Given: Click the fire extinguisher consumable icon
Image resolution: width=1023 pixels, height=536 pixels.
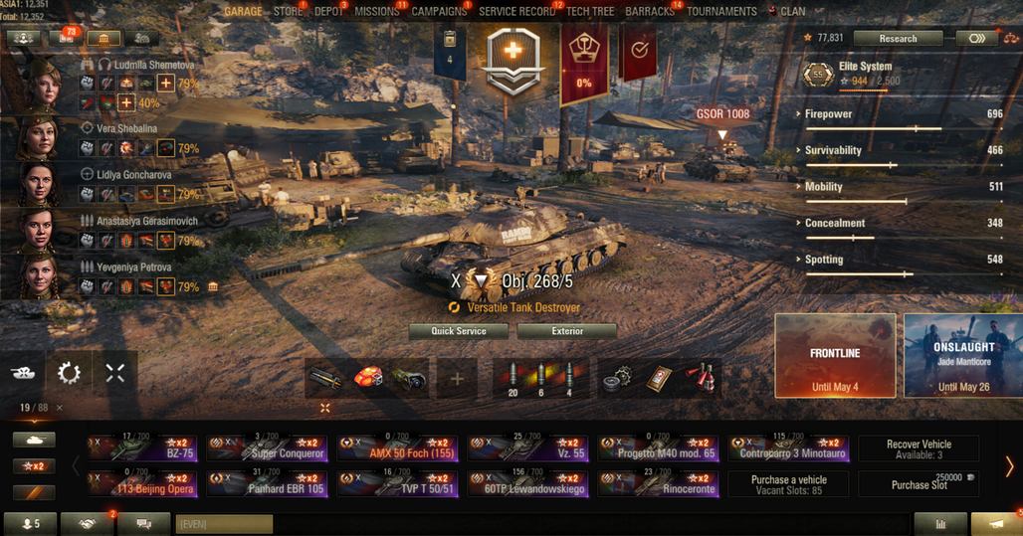Looking at the screenshot, I should pyautogui.click(x=702, y=378).
